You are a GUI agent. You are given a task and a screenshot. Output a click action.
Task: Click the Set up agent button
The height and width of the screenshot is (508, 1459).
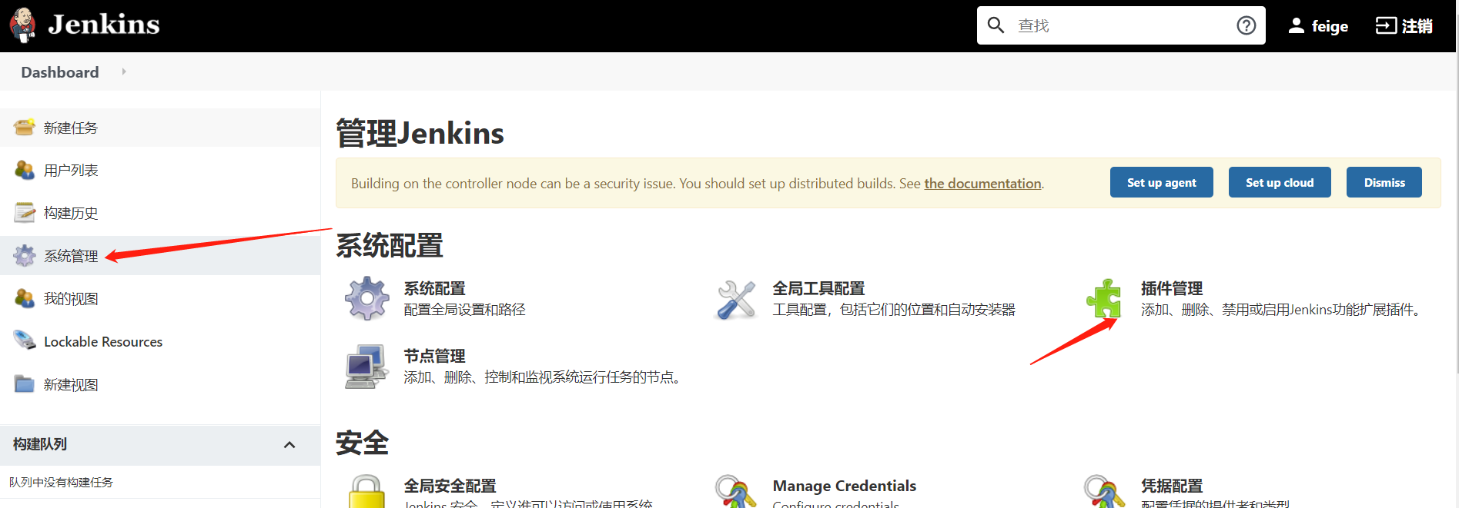[x=1161, y=182]
